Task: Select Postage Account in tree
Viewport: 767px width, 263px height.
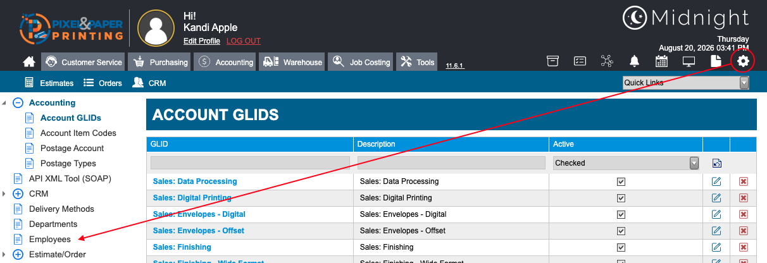Action: (x=72, y=148)
